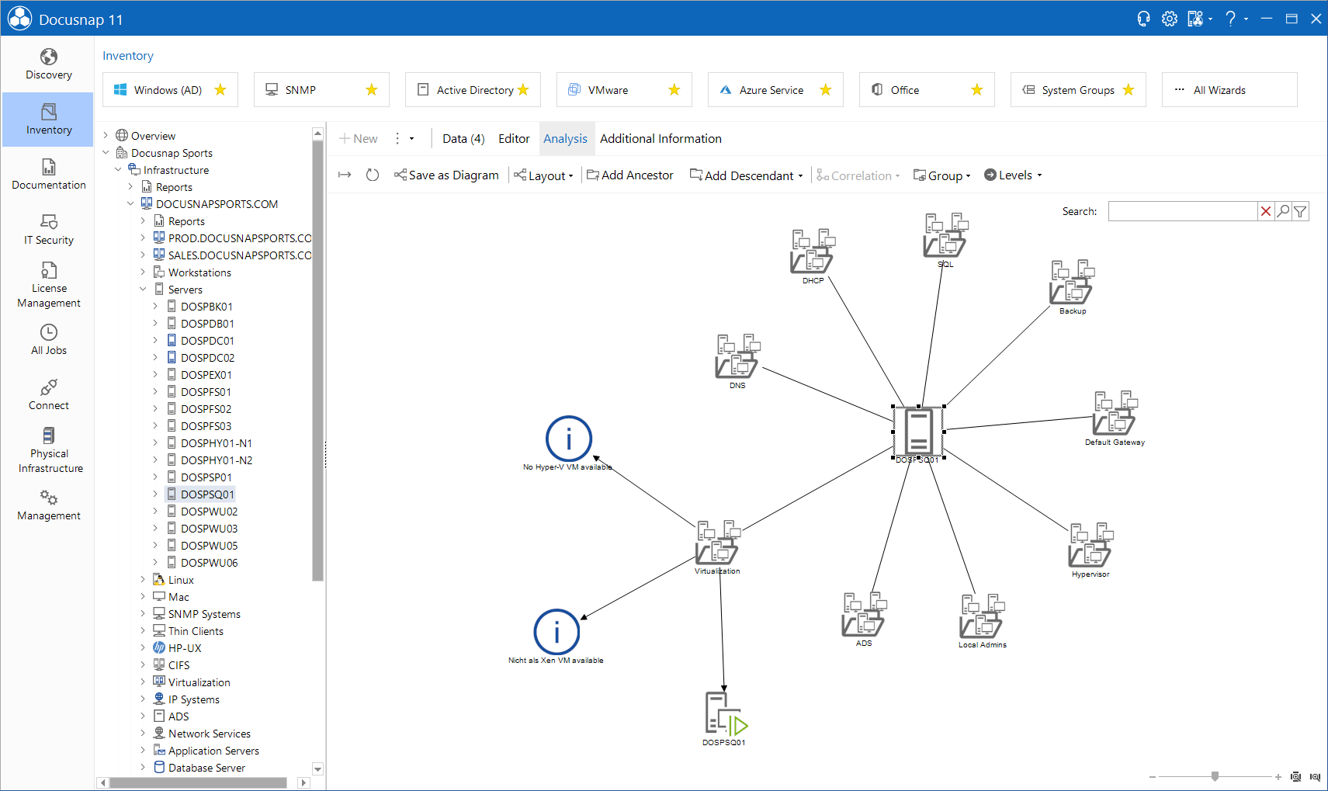The height and width of the screenshot is (791, 1328).
Task: Open the Documentation module
Action: pos(48,175)
